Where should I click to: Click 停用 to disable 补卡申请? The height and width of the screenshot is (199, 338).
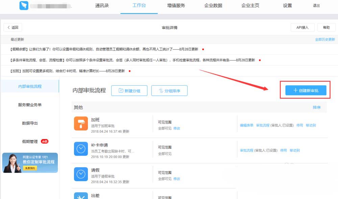tap(284, 150)
